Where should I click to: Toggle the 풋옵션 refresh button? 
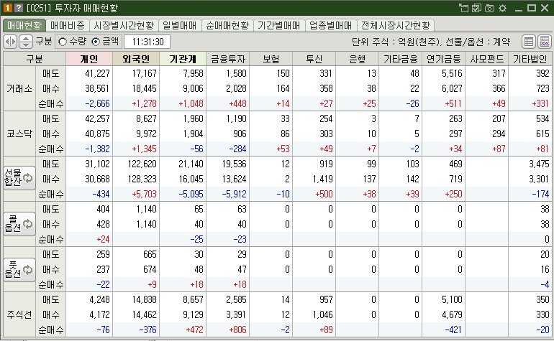pos(19,270)
